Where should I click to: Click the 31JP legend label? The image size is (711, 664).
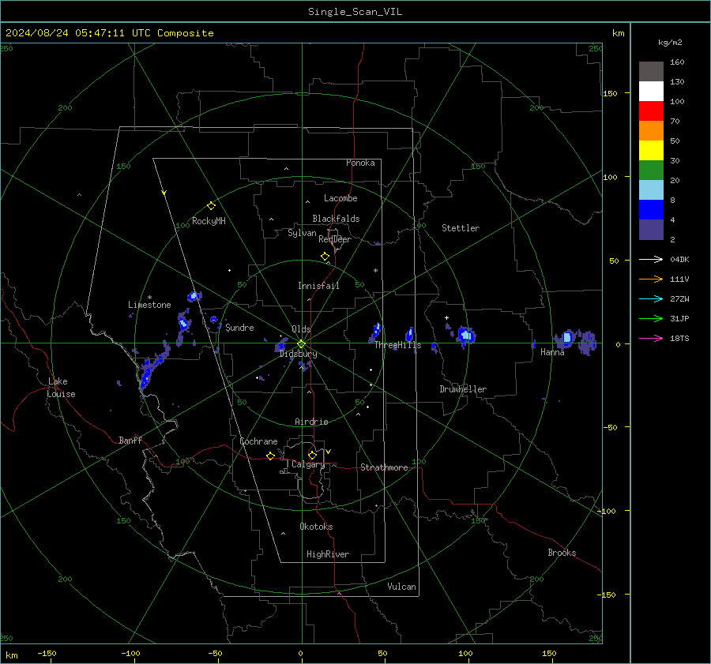click(679, 319)
